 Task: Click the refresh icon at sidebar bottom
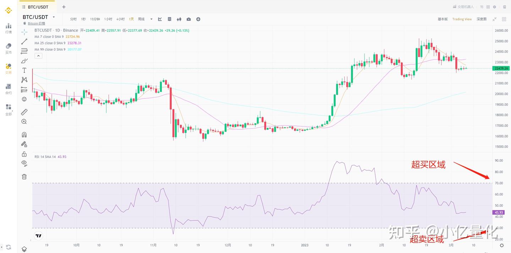click(9, 247)
